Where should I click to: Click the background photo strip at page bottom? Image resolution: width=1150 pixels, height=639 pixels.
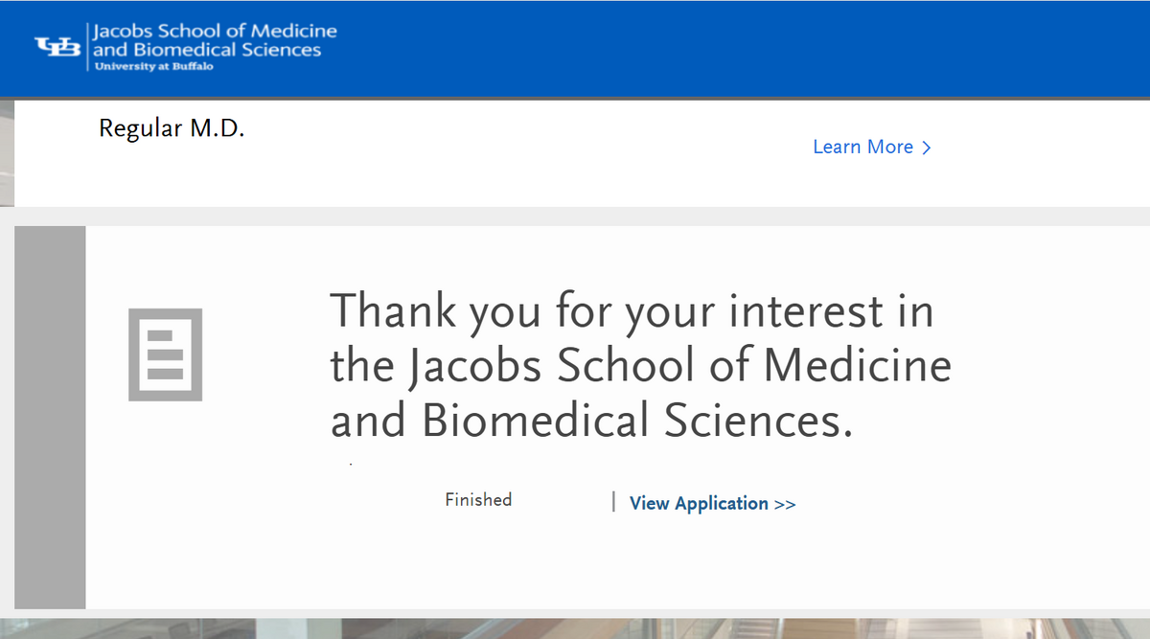point(575,628)
